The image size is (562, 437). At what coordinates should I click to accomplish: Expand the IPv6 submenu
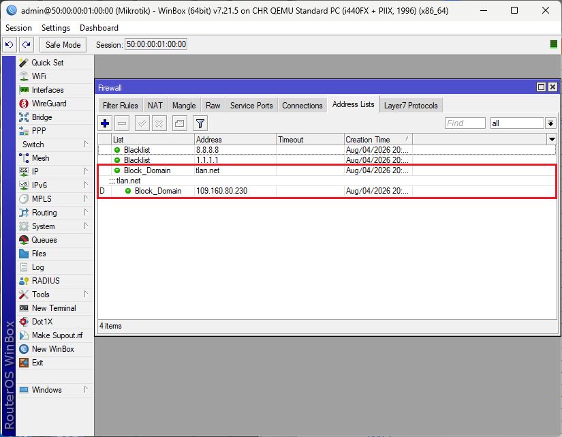pyautogui.click(x=55, y=185)
